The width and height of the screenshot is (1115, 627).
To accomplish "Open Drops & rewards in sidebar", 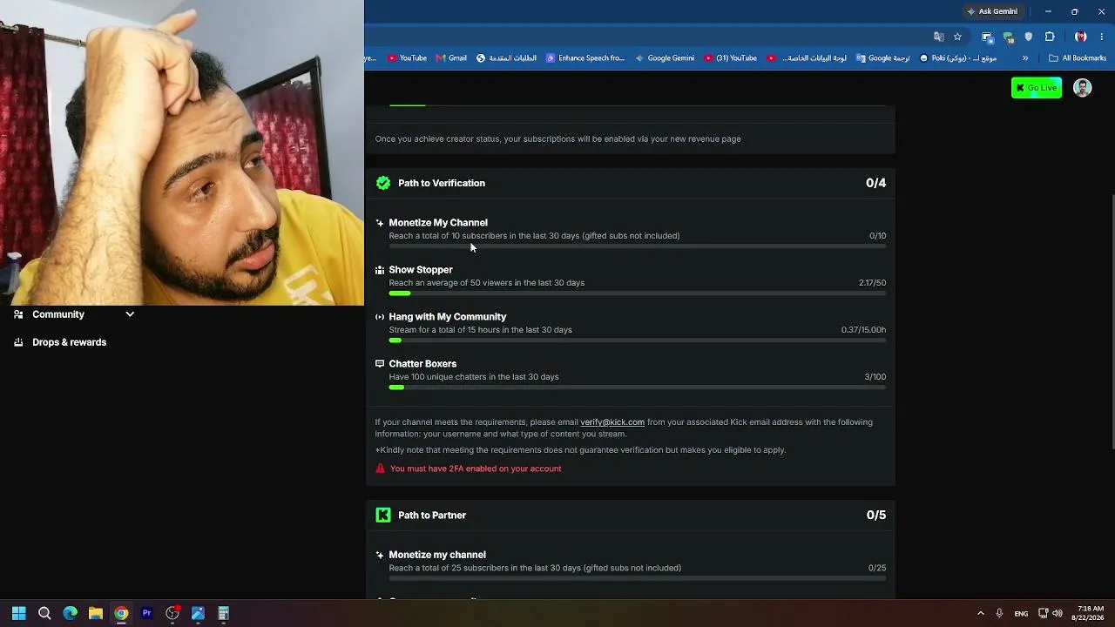I will coord(69,342).
